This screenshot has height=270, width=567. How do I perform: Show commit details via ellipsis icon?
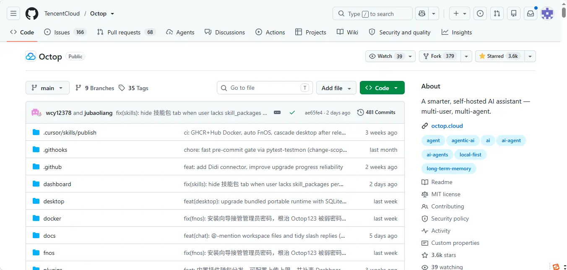[277, 112]
